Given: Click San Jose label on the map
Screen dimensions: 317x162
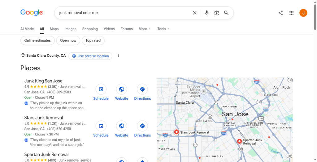Looking at the screenshot, I should tap(235, 114).
